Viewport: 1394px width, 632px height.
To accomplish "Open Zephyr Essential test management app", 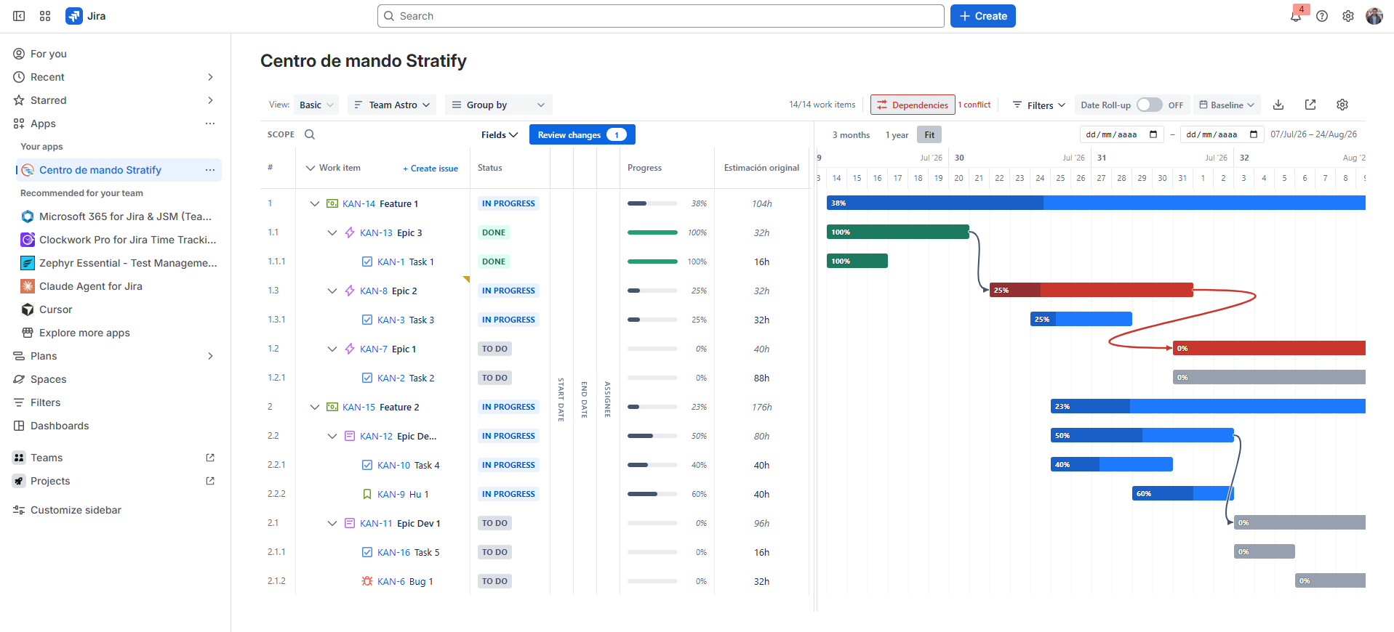I will point(128,263).
